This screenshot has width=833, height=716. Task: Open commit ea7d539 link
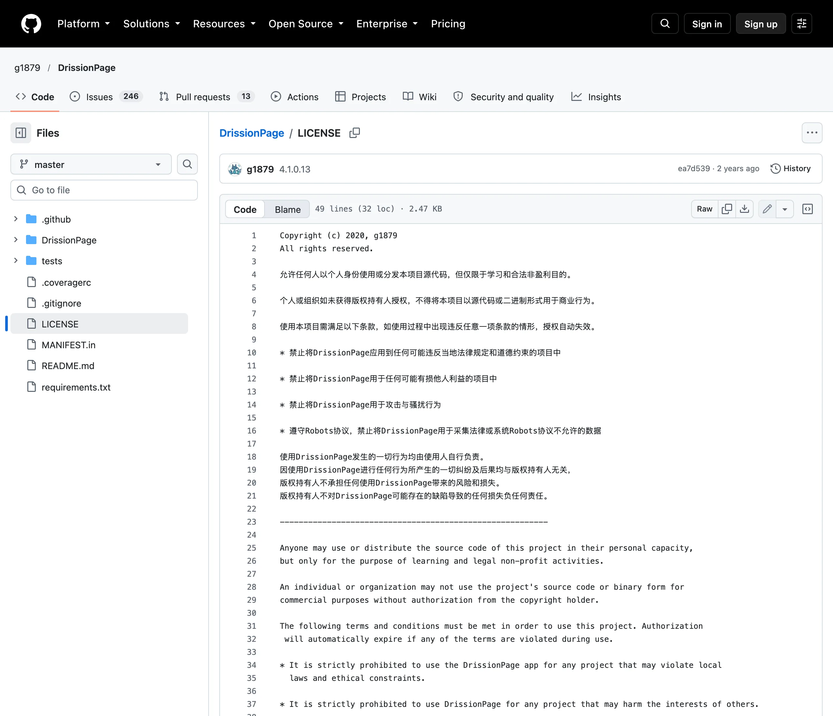tap(694, 169)
